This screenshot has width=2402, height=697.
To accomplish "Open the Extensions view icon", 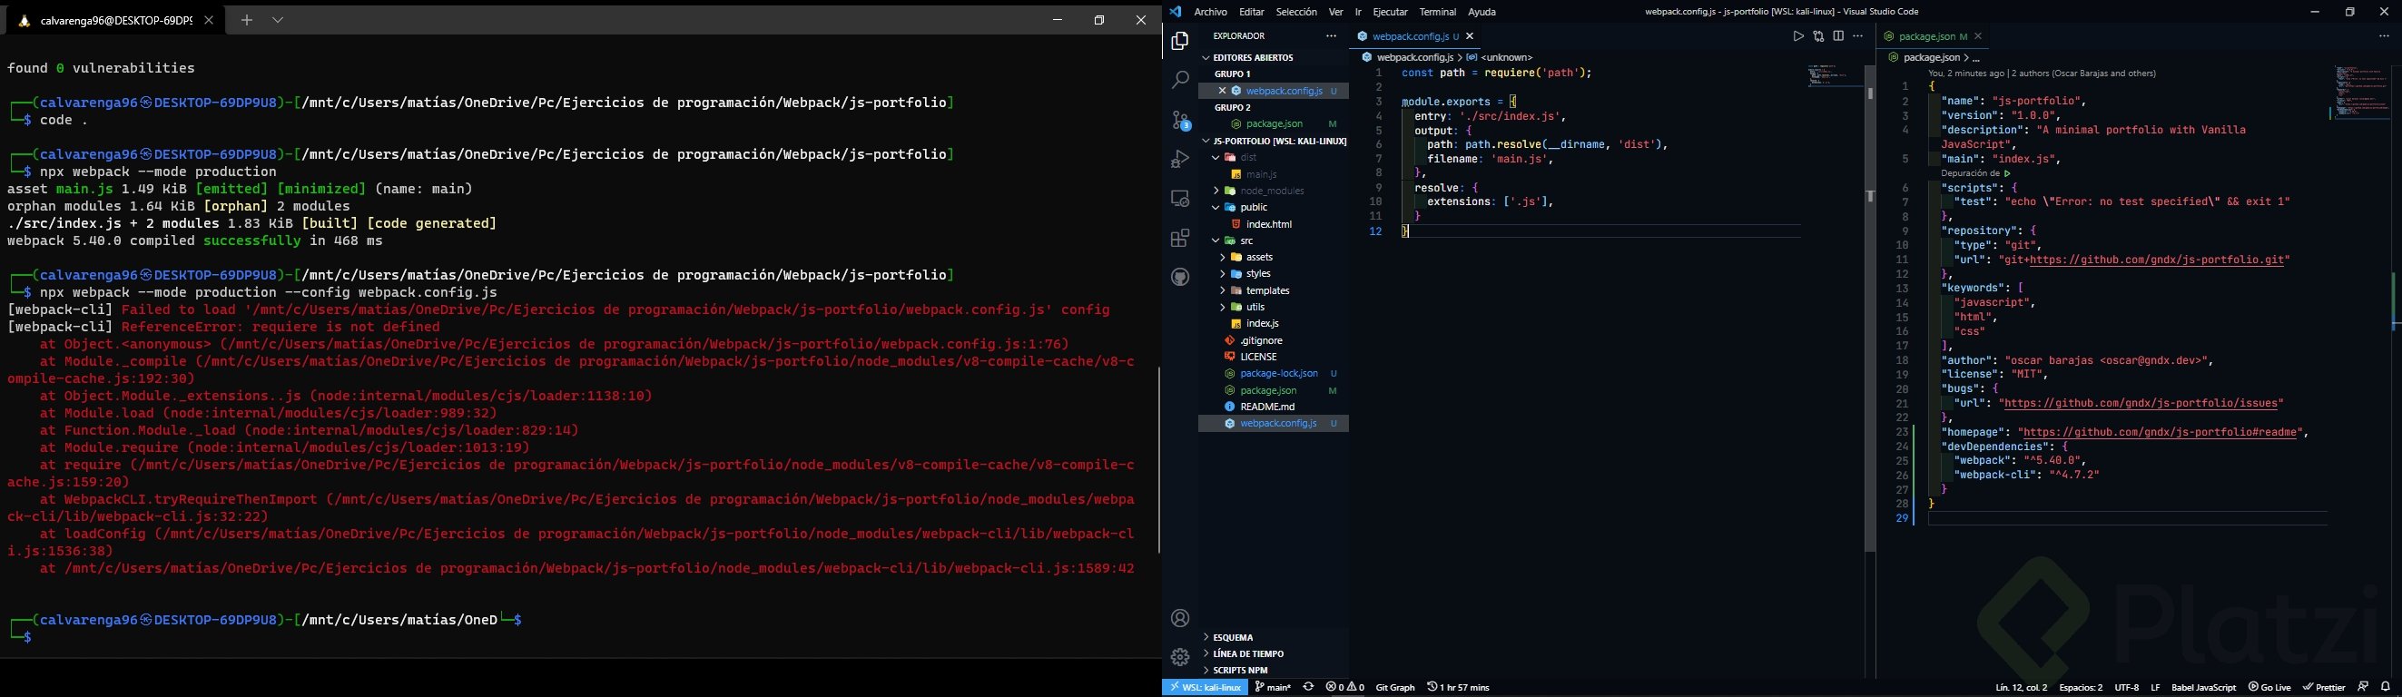I will point(1179,239).
